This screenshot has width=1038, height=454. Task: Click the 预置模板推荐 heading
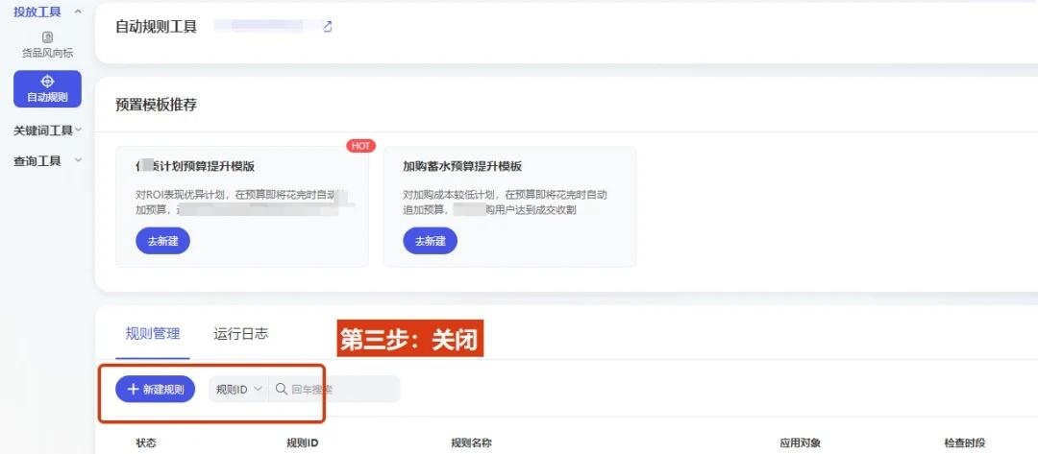pos(157,105)
